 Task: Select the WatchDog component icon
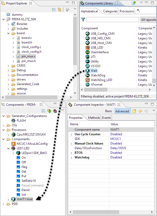click(x=87, y=75)
